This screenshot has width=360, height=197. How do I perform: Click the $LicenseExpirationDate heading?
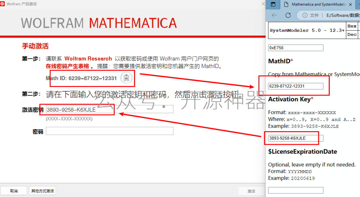pyautogui.click(x=303, y=151)
